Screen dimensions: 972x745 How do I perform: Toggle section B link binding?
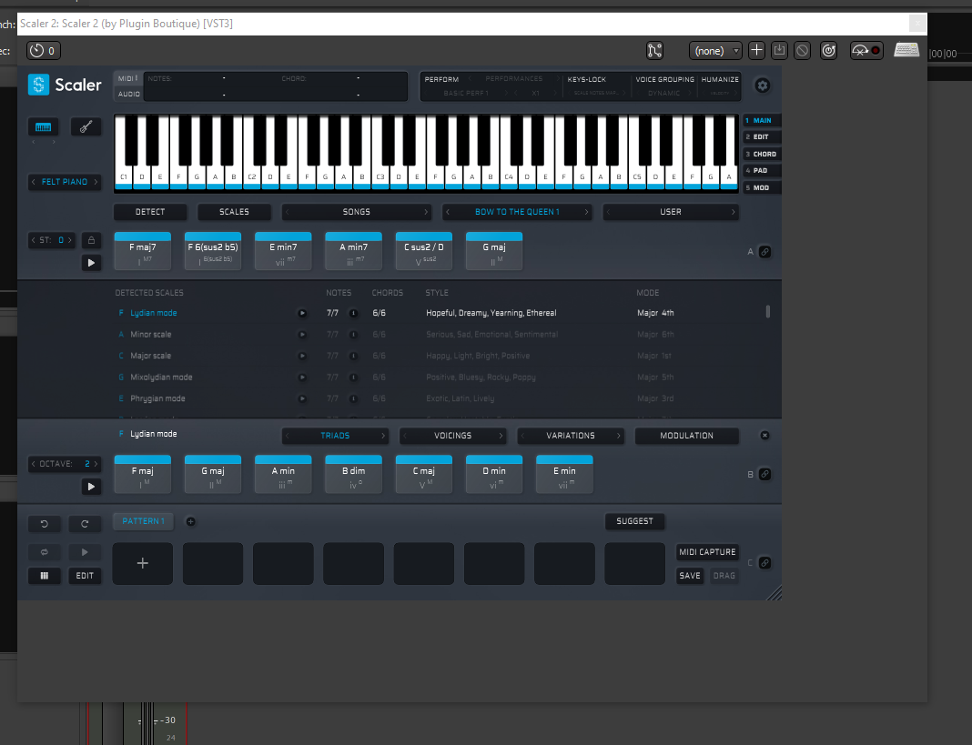tap(764, 474)
